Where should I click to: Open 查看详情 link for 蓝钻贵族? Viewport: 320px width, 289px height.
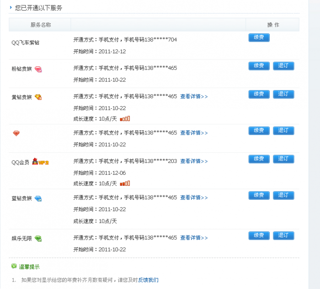(x=194, y=198)
